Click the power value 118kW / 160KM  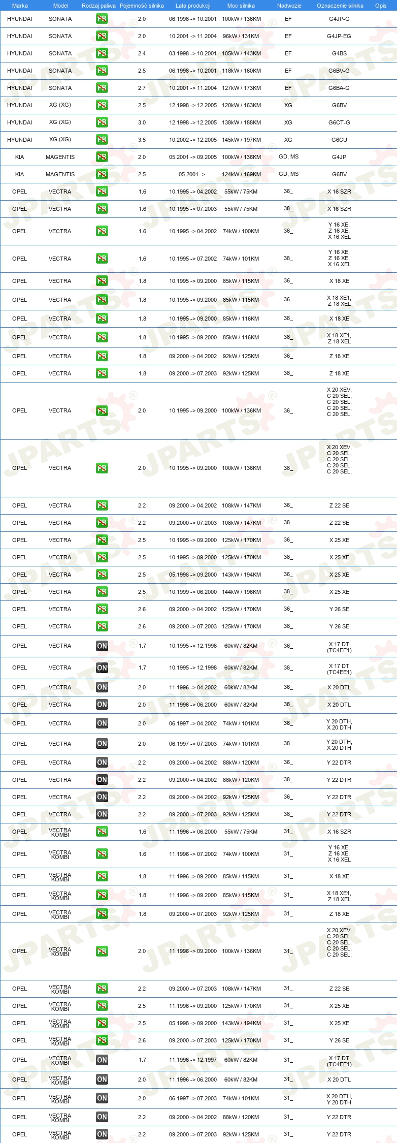(x=241, y=71)
